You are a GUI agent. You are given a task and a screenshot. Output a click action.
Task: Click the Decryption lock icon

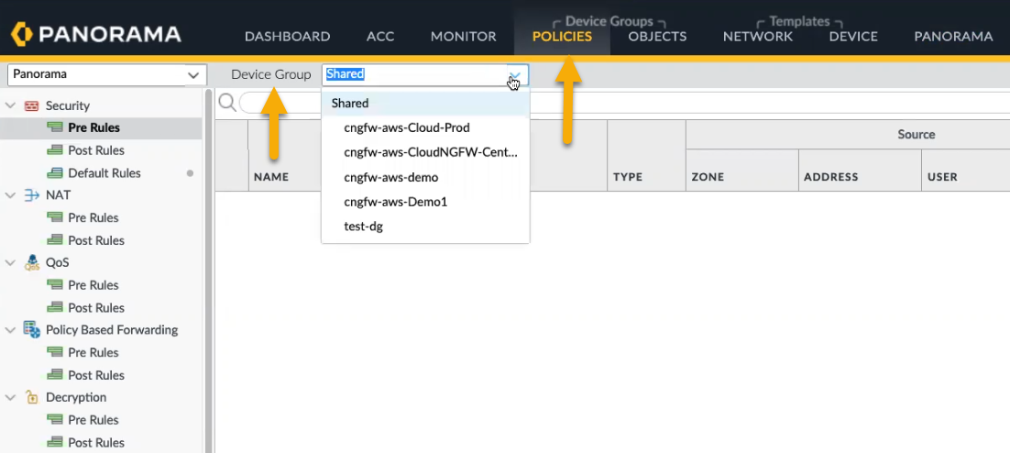(x=31, y=398)
